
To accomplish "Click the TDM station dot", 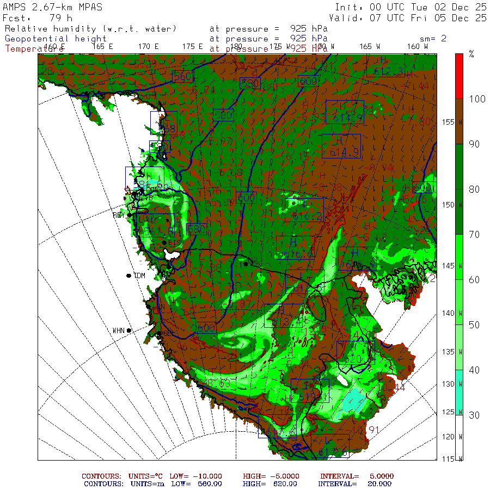I will tap(128, 275).
